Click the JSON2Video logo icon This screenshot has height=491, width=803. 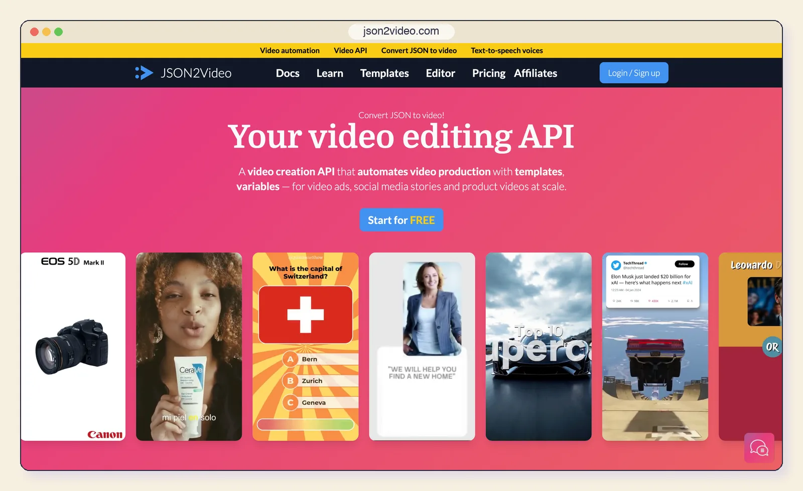click(144, 73)
